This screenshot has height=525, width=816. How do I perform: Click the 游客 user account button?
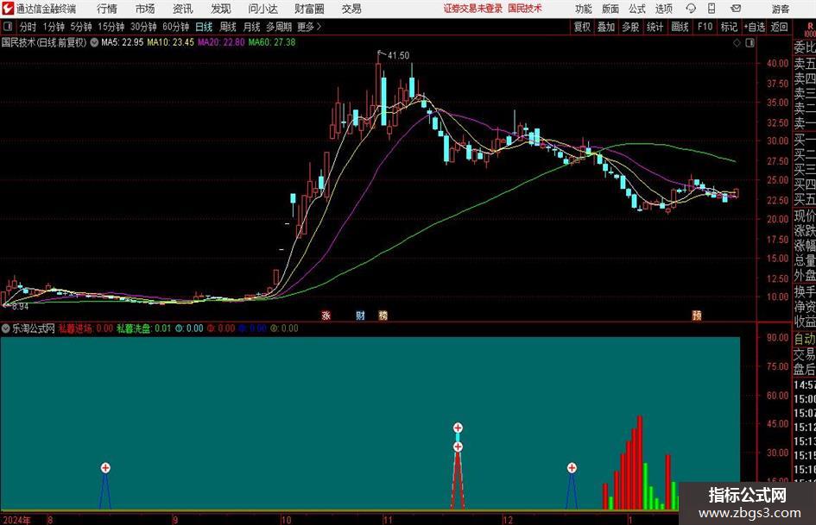click(x=781, y=9)
